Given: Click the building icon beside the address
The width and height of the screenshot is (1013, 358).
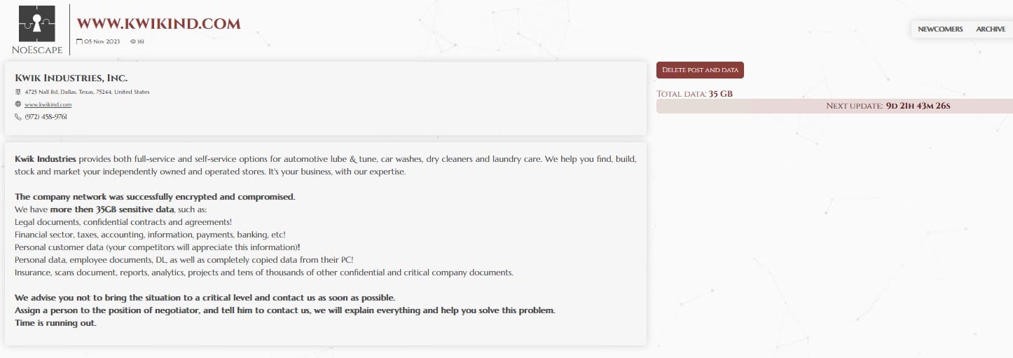Looking at the screenshot, I should 18,92.
